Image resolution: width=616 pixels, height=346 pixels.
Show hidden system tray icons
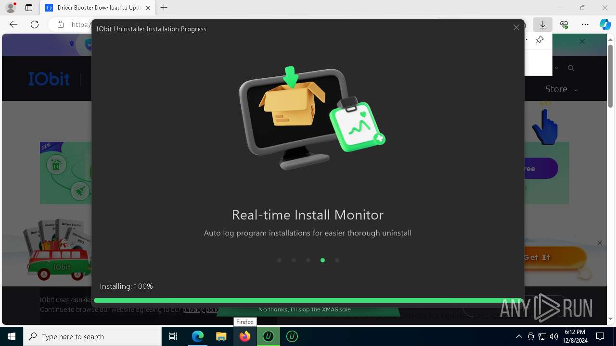pos(519,336)
